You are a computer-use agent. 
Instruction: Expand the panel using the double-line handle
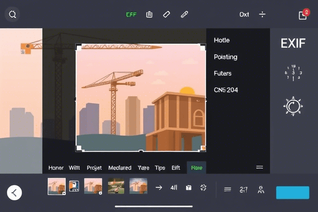[260, 167]
